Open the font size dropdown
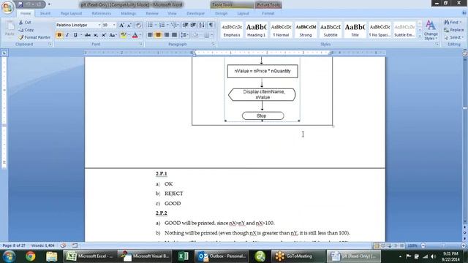 114,25
